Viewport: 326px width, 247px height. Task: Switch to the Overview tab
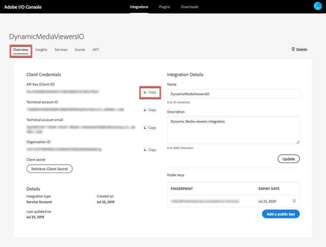(x=20, y=50)
